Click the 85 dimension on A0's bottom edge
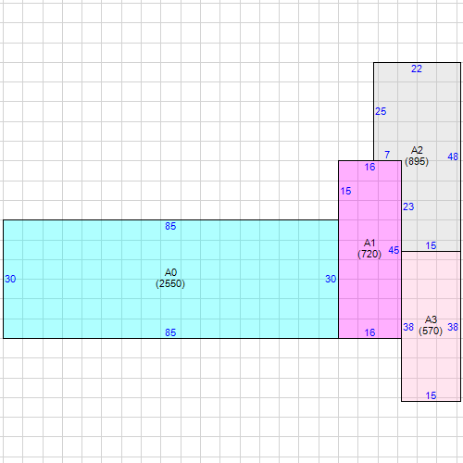Image resolution: width=463 pixels, height=463 pixels. pos(170,332)
